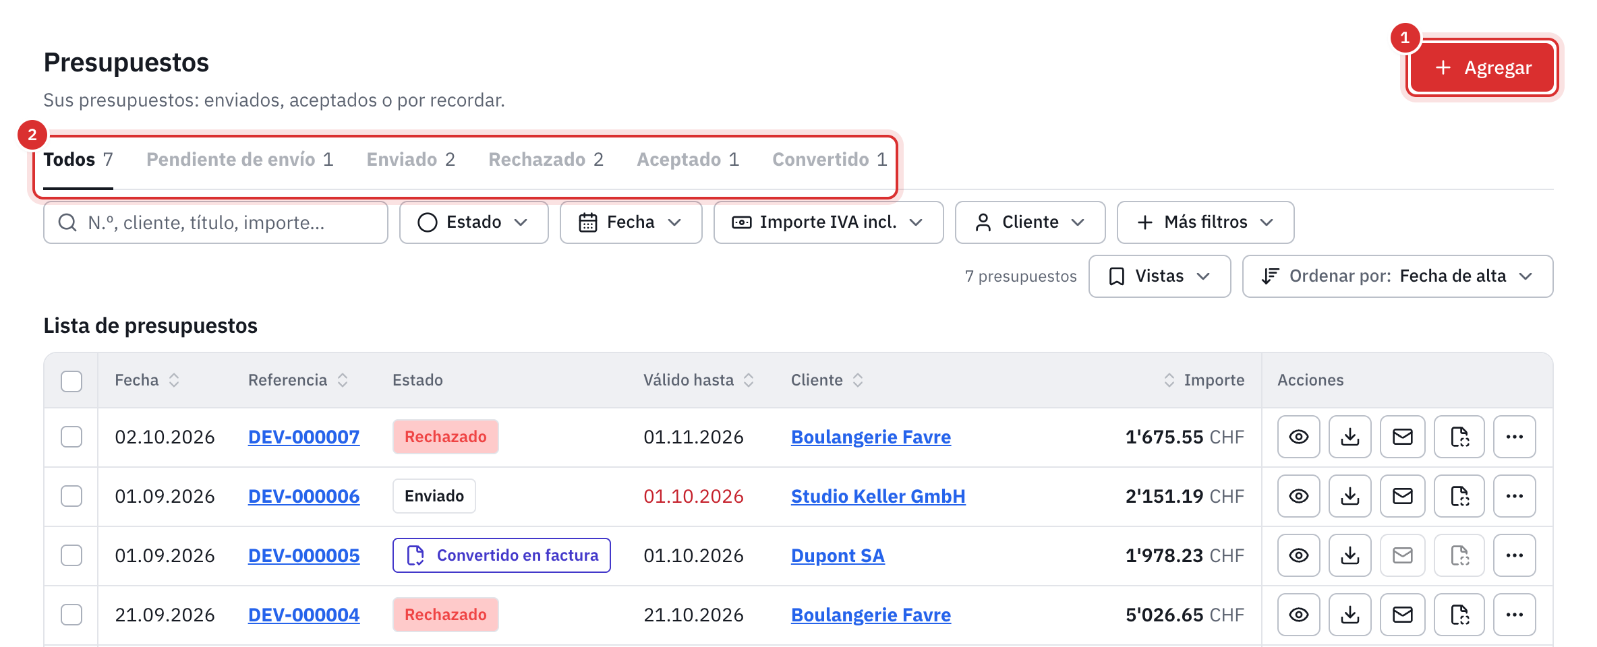The width and height of the screenshot is (1597, 647).
Task: Open the Estado filter dropdown
Action: coord(473,222)
